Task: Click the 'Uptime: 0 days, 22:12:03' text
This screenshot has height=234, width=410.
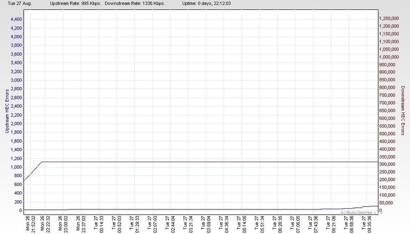Action: 206,3
